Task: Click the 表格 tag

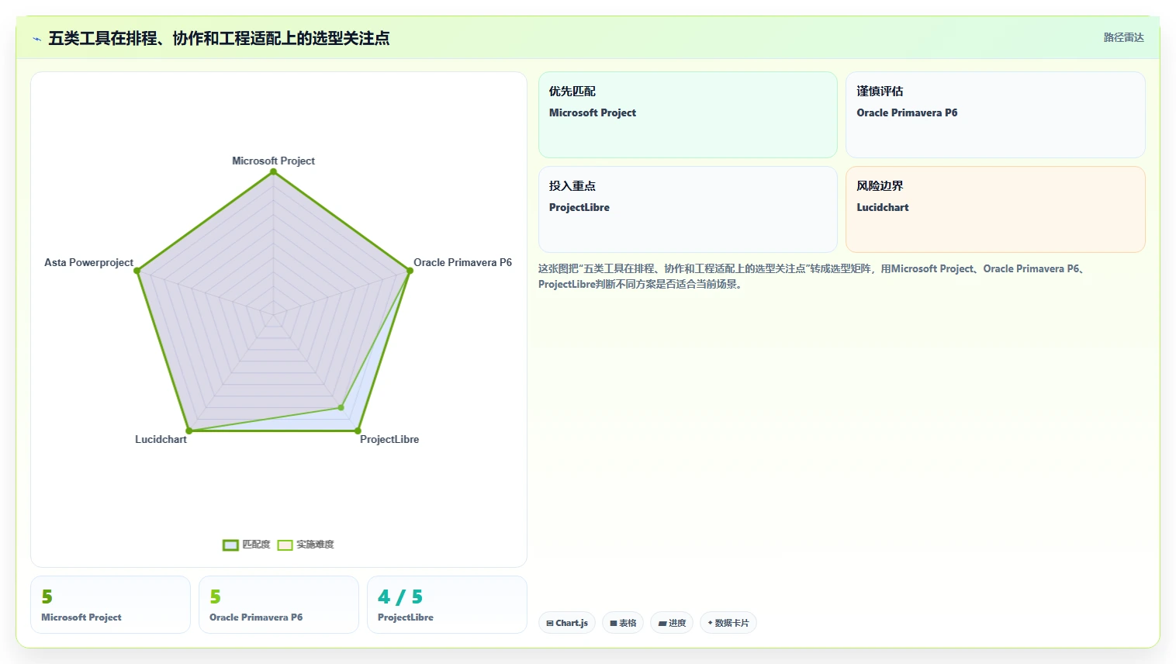Action: click(x=623, y=623)
